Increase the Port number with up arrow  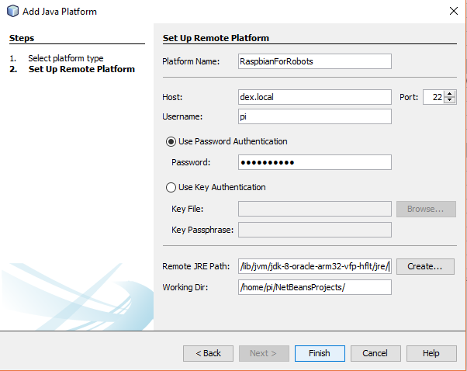coord(450,94)
